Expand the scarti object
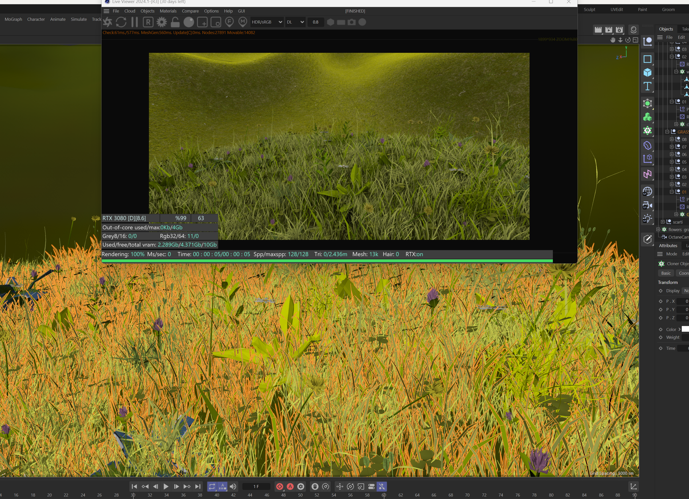The height and width of the screenshot is (499, 689). tap(663, 222)
